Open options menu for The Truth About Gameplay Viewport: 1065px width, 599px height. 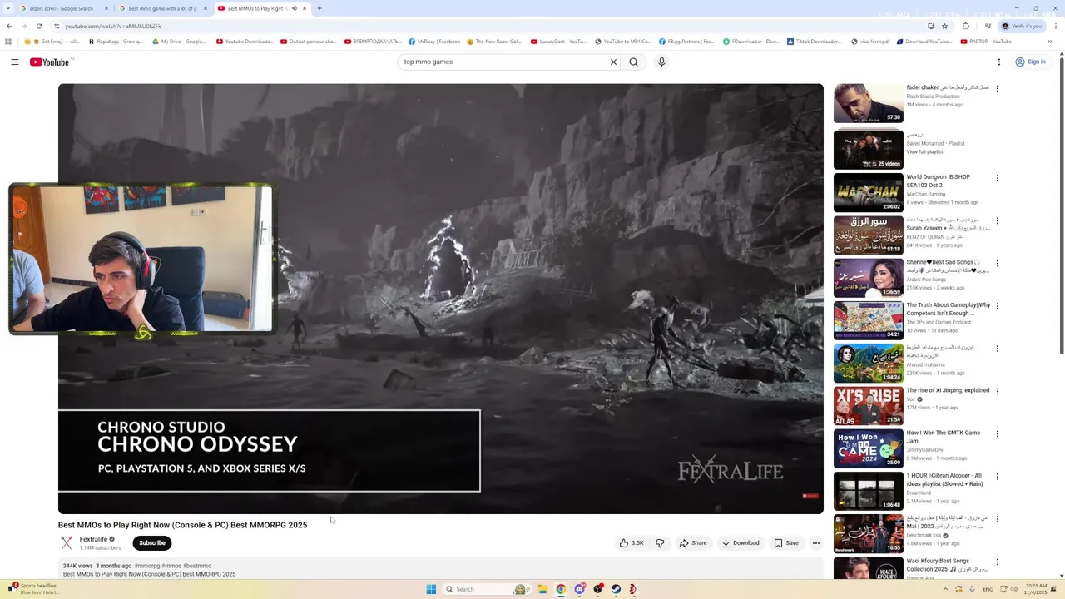pyautogui.click(x=998, y=306)
